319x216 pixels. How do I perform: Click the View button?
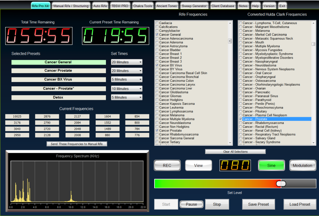click(x=198, y=166)
